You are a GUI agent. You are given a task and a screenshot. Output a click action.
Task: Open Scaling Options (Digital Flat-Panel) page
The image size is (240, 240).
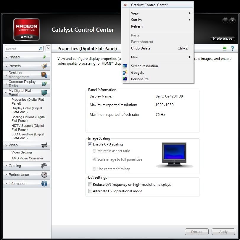(28, 119)
